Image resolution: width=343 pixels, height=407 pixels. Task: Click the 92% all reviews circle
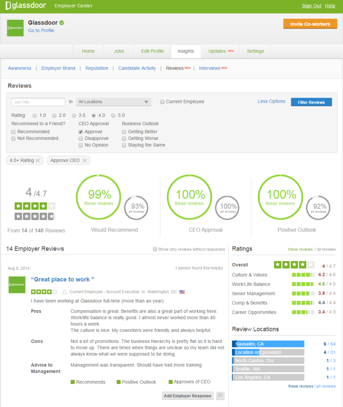[318, 207]
